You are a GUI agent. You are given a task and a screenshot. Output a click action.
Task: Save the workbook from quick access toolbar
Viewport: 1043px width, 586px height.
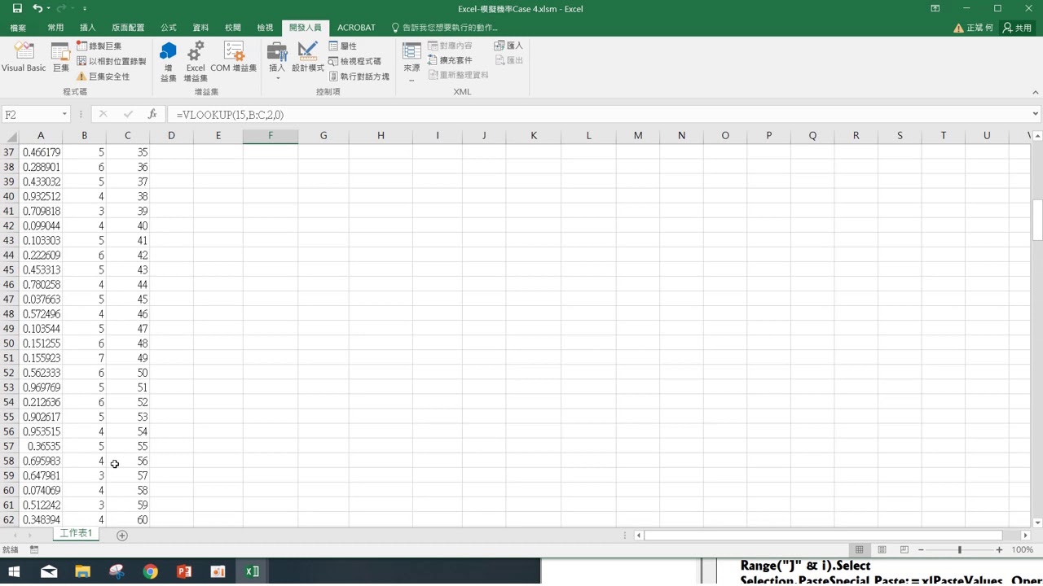17,9
